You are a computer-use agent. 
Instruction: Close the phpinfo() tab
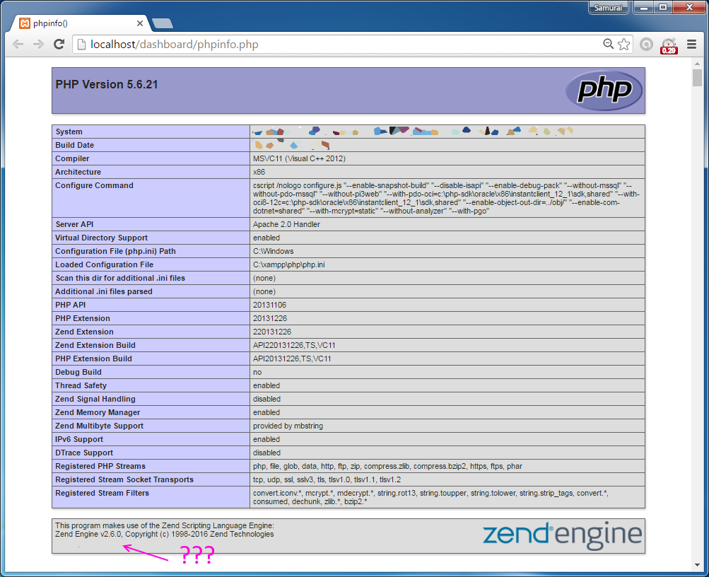coord(140,23)
